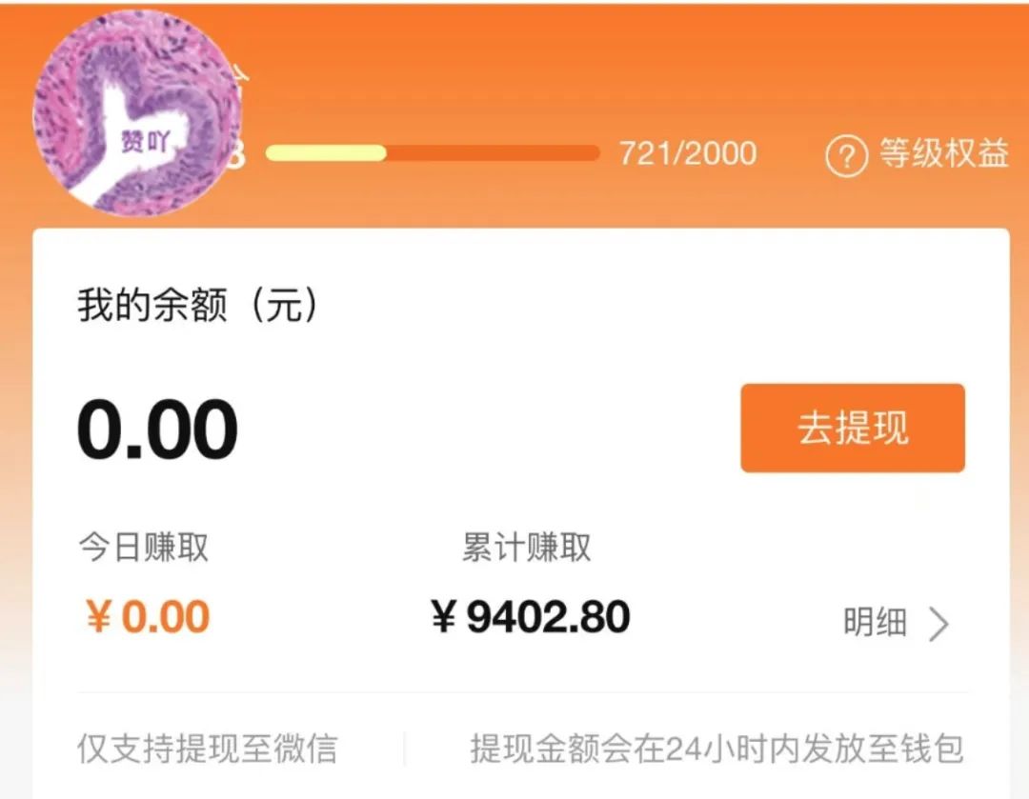The image size is (1029, 799).
Task: Tap the 仅支持提现至微信 notice
Action: (x=207, y=749)
